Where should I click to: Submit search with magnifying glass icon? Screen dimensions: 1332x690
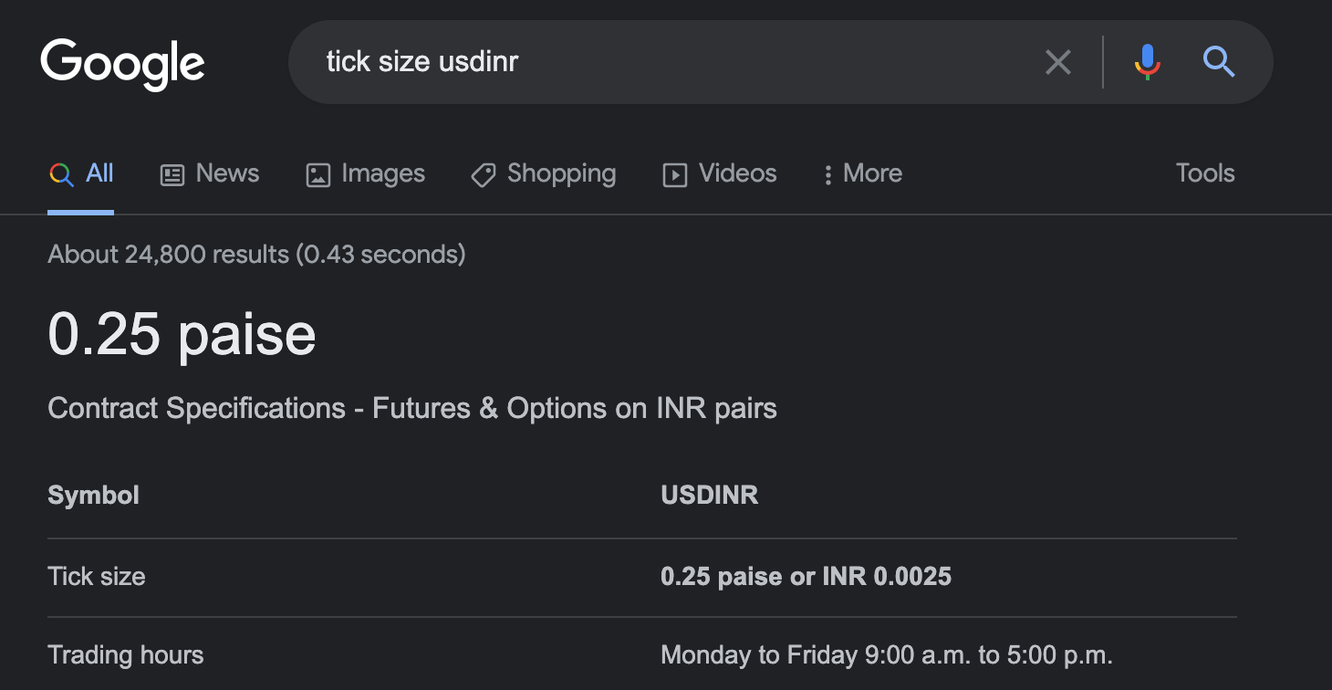1219,62
